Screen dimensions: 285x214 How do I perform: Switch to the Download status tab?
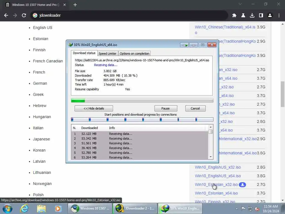click(x=84, y=53)
